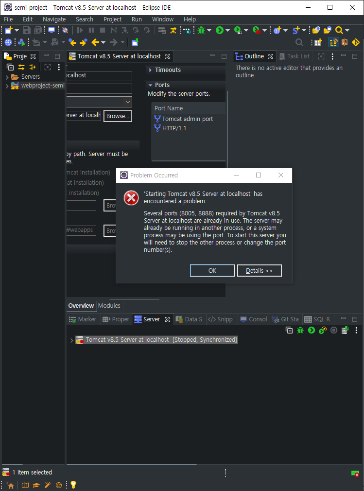Open the Navigate menu
The height and width of the screenshot is (491, 364).
54,19
